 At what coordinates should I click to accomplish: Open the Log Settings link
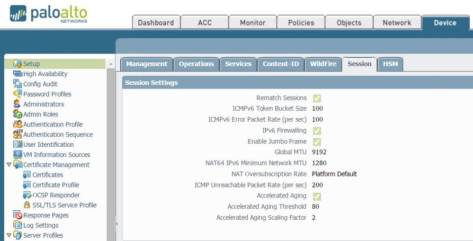(41, 225)
